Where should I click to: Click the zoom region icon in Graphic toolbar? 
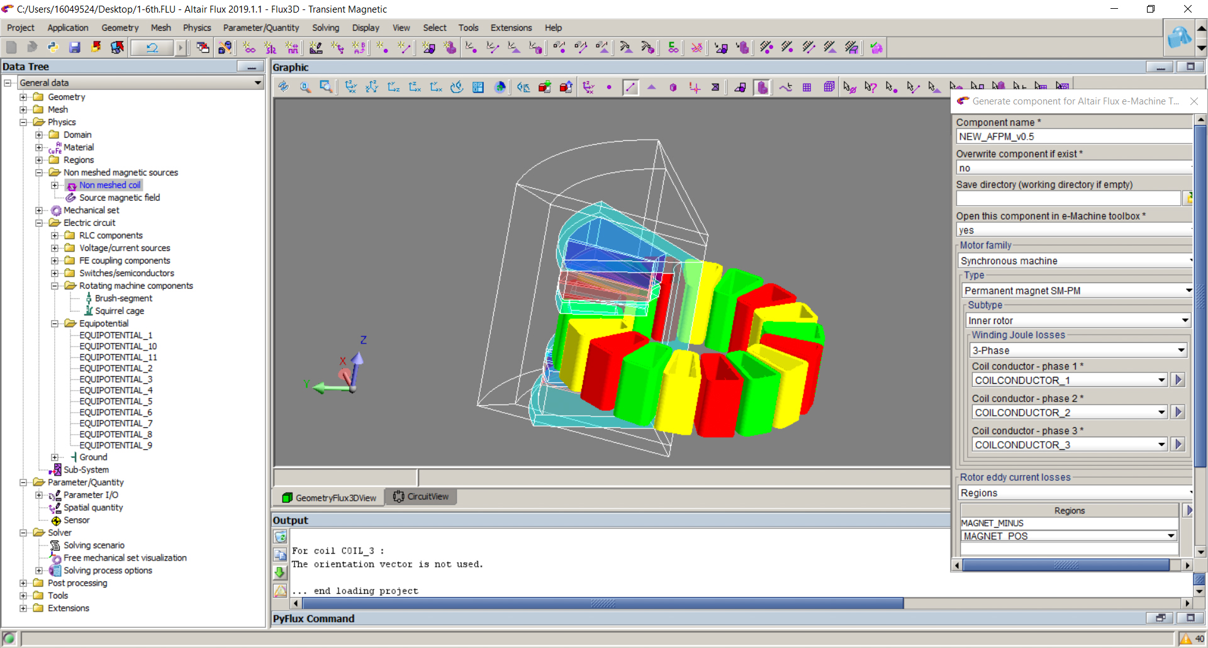click(x=326, y=87)
